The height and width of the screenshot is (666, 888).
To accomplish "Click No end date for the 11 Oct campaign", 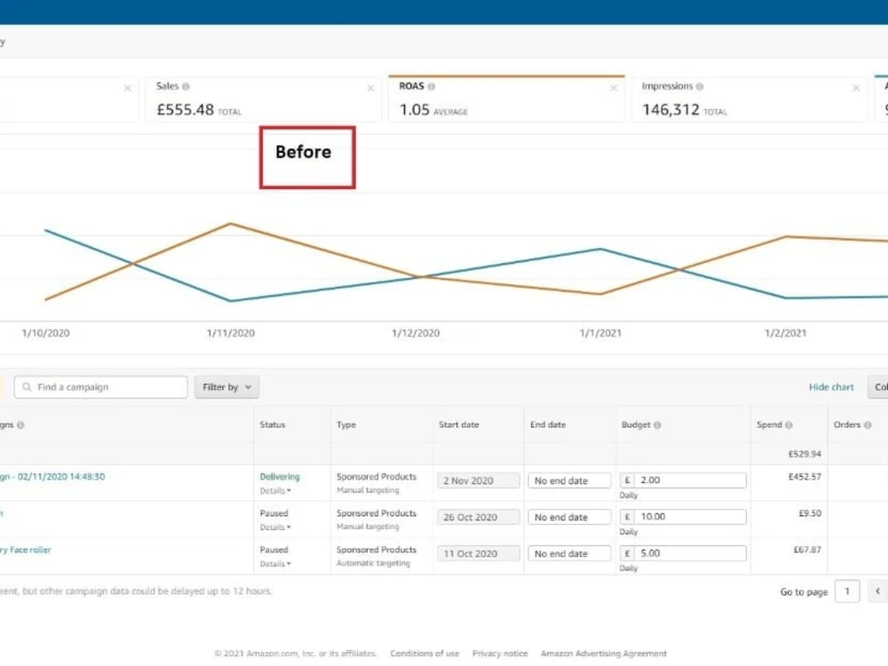I will (x=570, y=554).
